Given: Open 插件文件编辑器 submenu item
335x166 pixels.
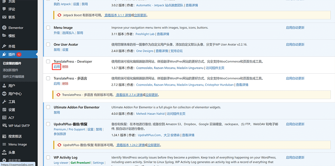Looking at the screenshot, I should [x=13, y=76].
